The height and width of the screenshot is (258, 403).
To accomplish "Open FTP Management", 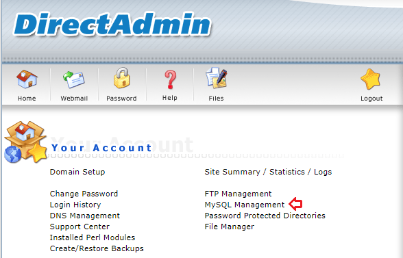I will [x=238, y=194].
